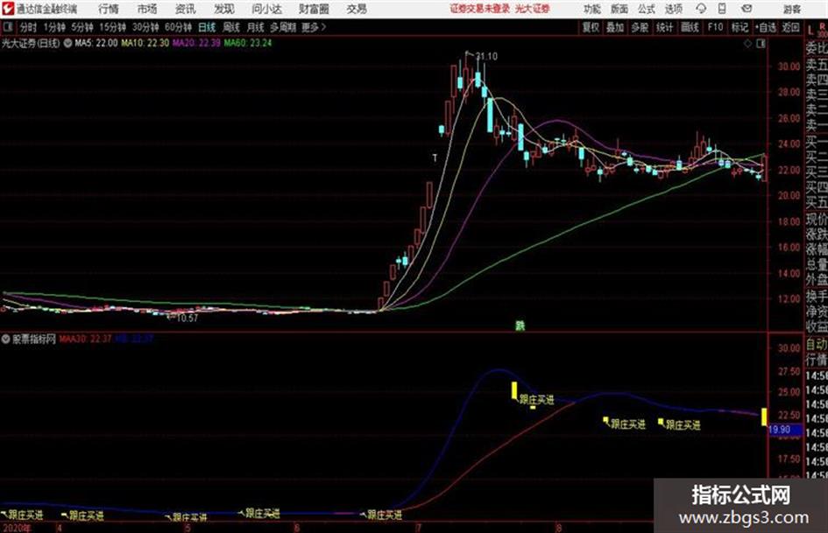
Task: Open the 资讯 menu
Action: (185, 9)
